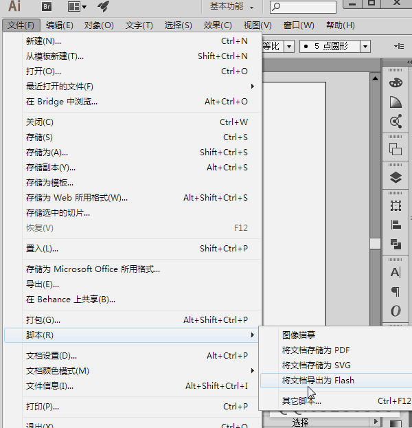Open the Kuler themes panel icon

point(396,121)
